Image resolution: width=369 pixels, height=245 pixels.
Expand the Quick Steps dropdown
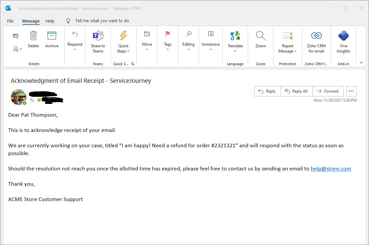coord(124,48)
